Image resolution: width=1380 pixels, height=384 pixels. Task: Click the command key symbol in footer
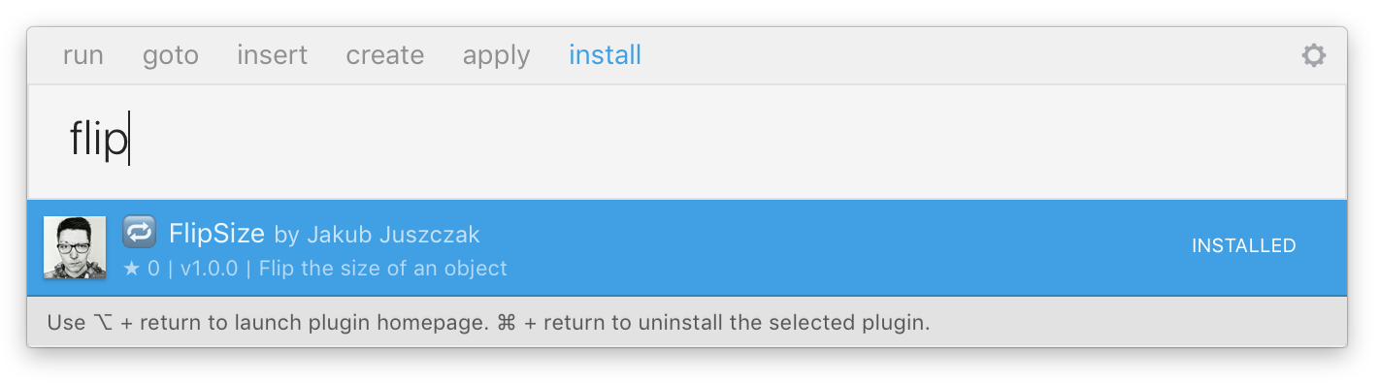click(506, 323)
